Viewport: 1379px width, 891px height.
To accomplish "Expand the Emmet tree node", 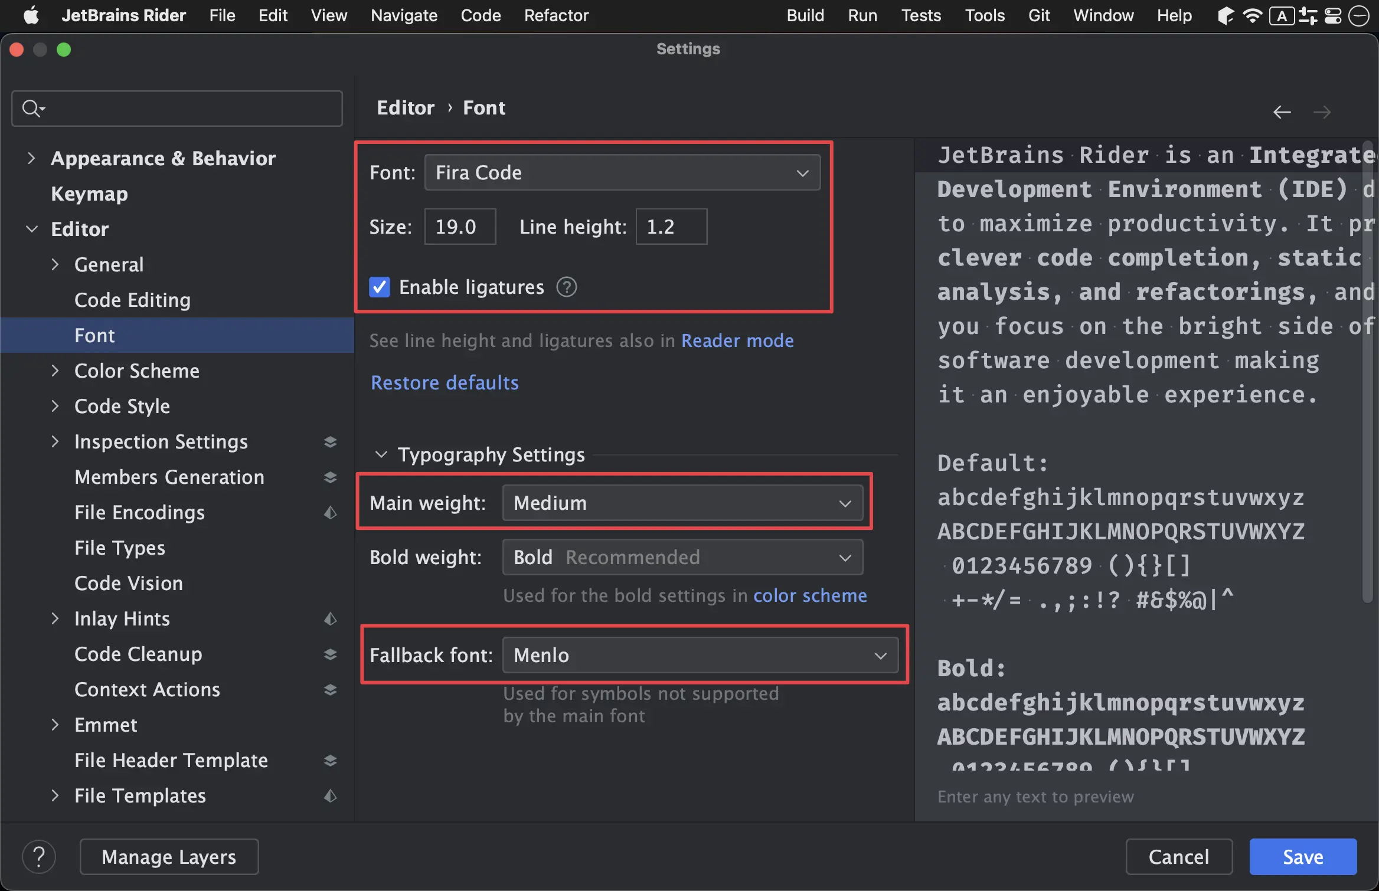I will [55, 725].
